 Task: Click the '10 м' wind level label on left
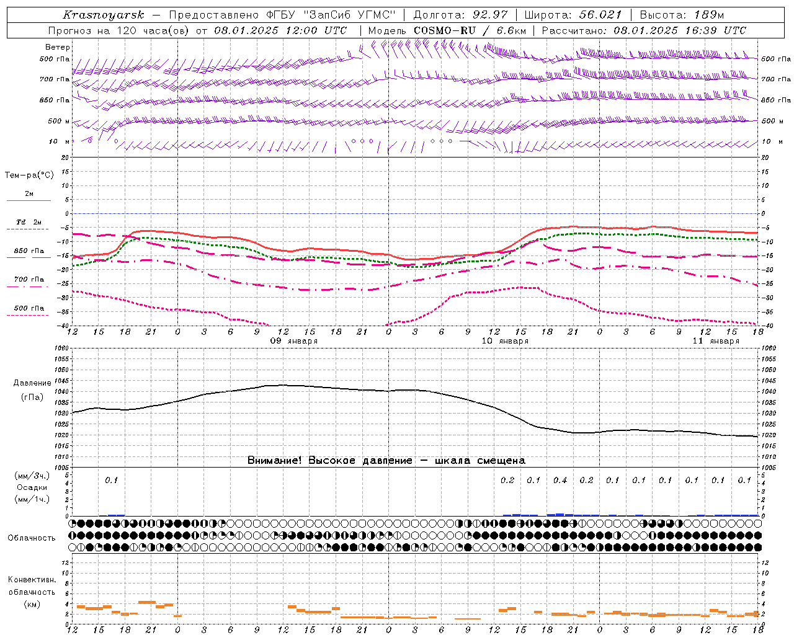tap(60, 141)
